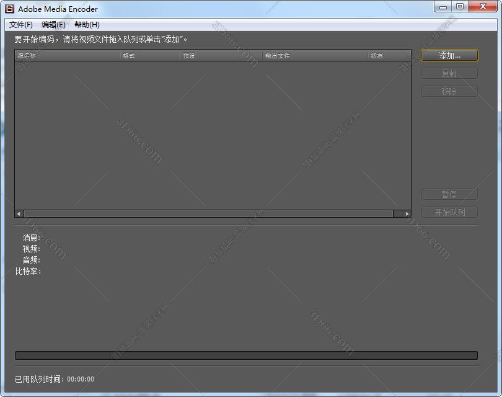Click the Adobe Media Encoder title bar icon
502x397 pixels.
click(x=9, y=9)
